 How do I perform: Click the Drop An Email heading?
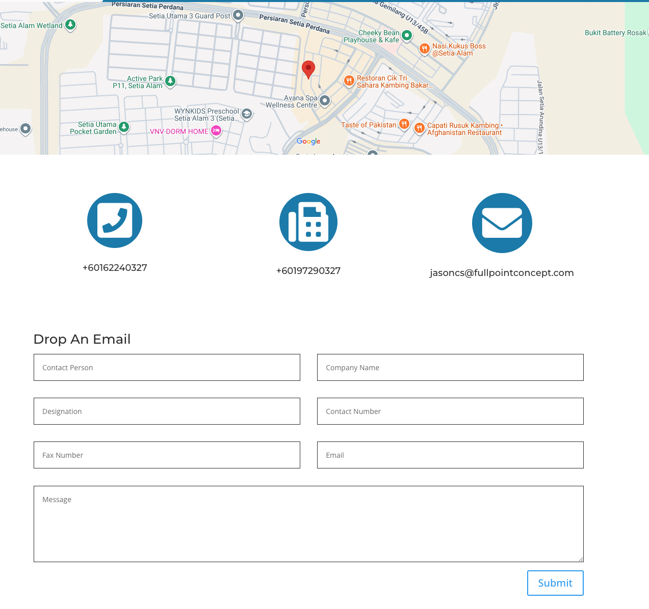[x=82, y=339]
